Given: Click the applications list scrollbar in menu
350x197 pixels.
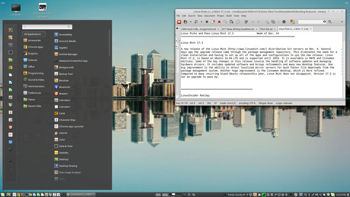Looking at the screenshot, I should (109, 42).
